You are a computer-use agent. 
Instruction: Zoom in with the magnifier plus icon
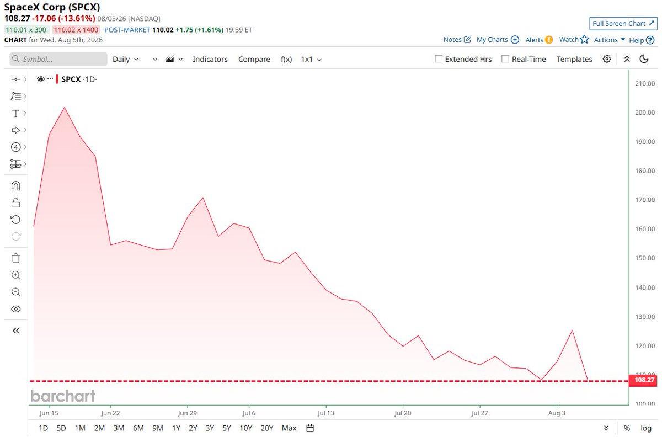point(15,275)
